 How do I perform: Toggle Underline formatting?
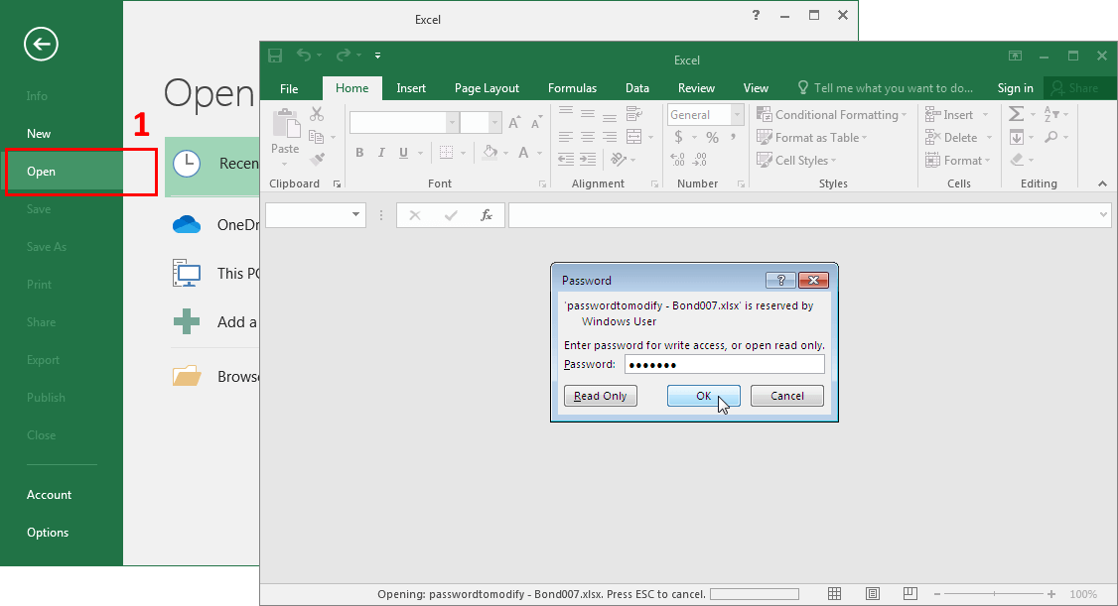(403, 153)
